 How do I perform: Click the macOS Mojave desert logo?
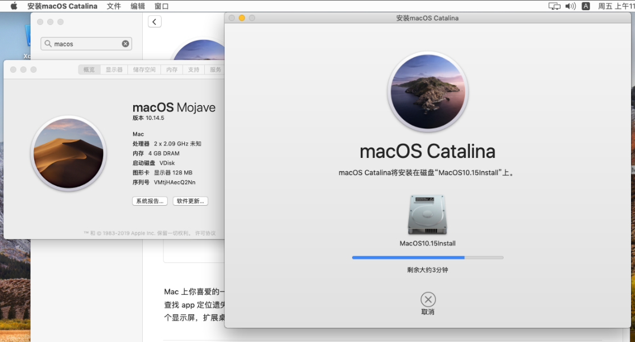click(68, 153)
